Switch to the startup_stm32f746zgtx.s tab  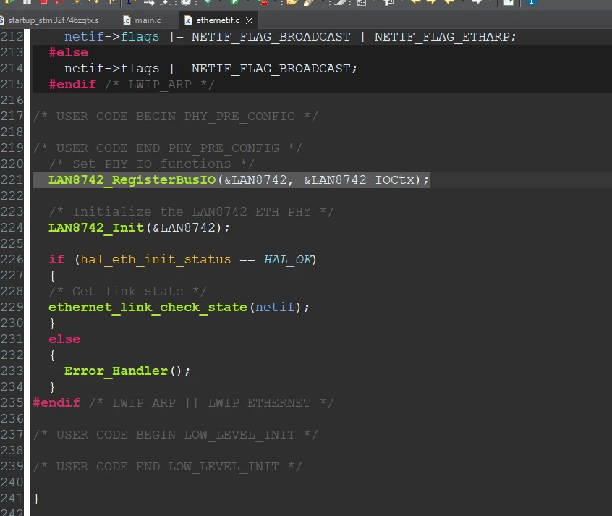click(51, 20)
